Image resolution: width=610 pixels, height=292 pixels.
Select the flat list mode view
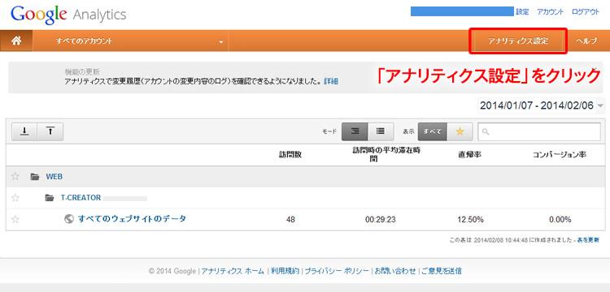(381, 131)
